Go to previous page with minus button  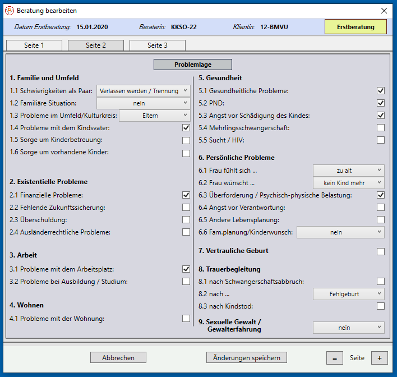(335, 358)
